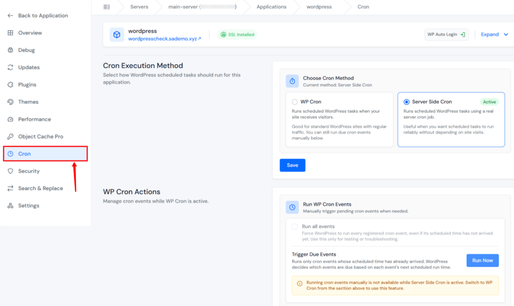Click the warning info icon in yellow notice

point(300,283)
